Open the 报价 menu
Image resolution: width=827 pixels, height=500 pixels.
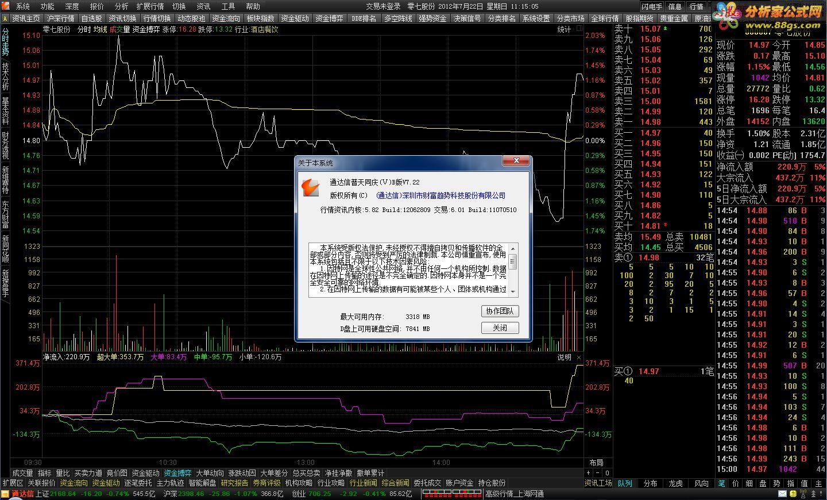coord(97,6)
